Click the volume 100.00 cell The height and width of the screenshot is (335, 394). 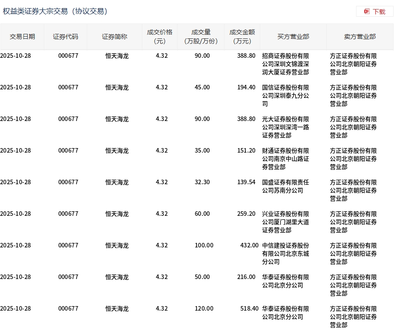[x=204, y=245]
